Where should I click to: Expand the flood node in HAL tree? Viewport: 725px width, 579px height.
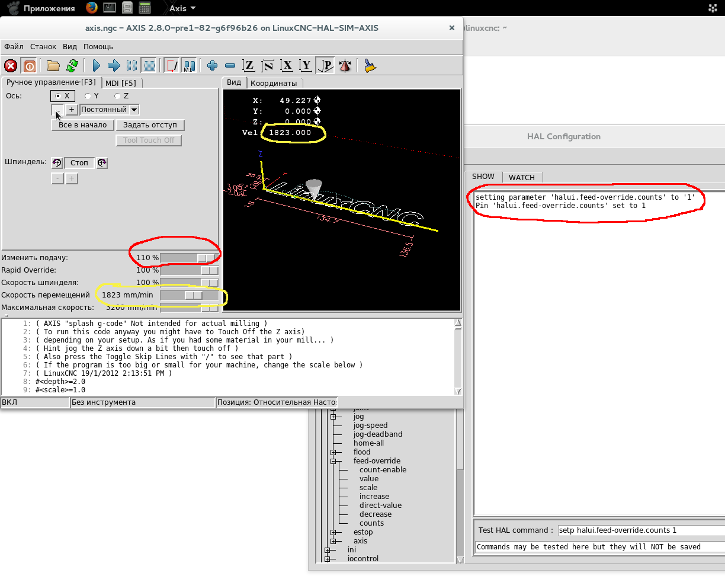tap(333, 452)
